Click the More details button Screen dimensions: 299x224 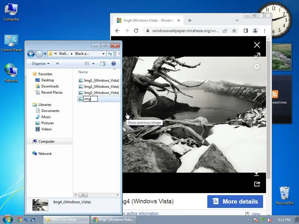(x=235, y=201)
